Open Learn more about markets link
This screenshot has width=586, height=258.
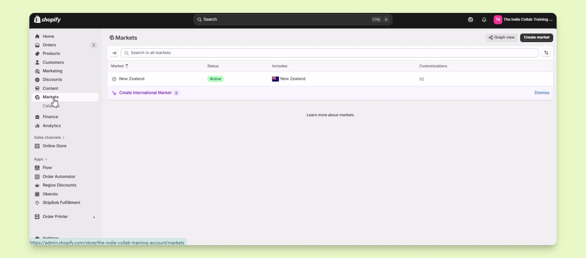click(x=330, y=115)
